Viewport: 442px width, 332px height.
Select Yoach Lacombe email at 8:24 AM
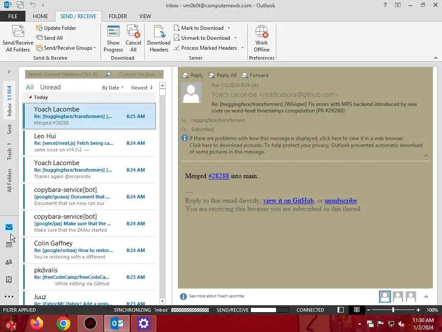(90, 169)
